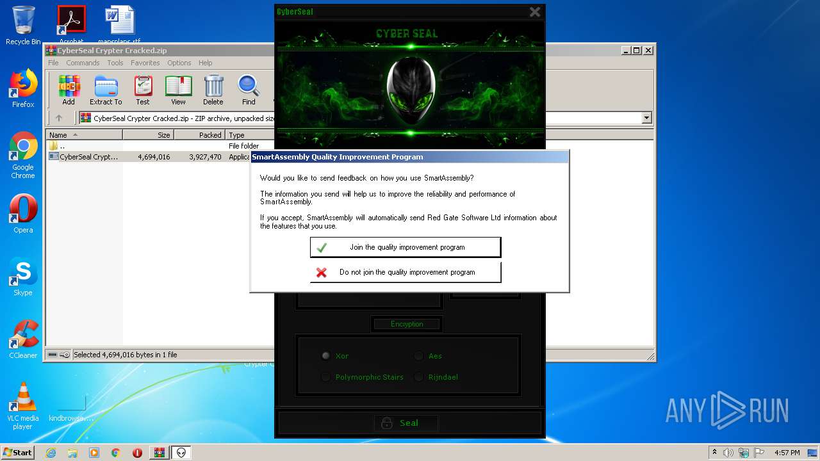Image resolution: width=820 pixels, height=461 pixels.
Task: Click the Test archive toolbar icon
Action: [x=143, y=90]
